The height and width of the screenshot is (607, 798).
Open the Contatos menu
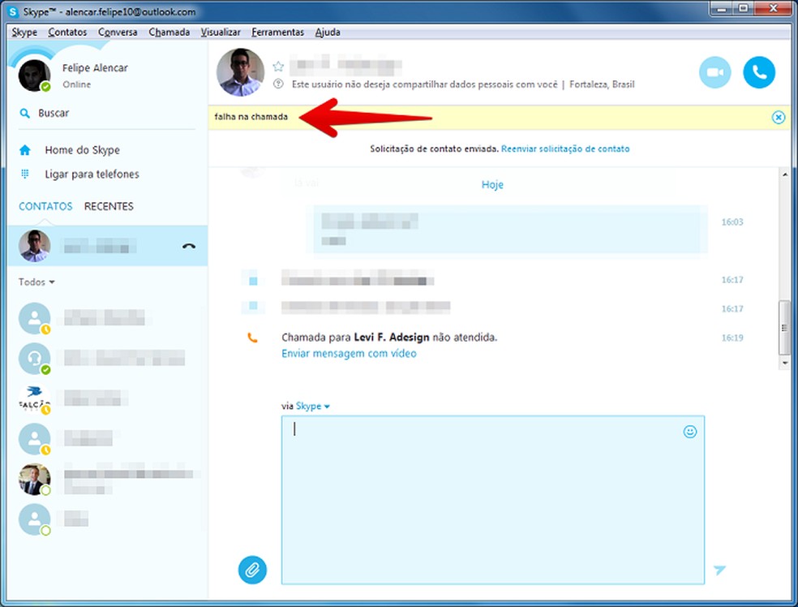[67, 32]
